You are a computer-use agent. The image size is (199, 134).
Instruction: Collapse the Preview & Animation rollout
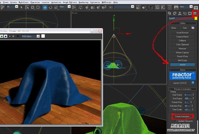182,89
